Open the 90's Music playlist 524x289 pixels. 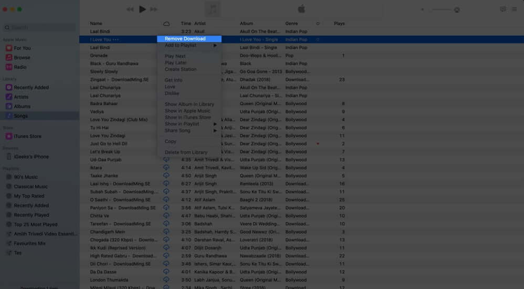point(25,177)
